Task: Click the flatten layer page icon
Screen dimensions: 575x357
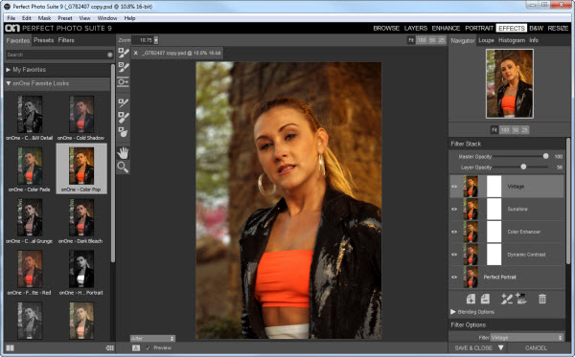Action: pos(485,300)
